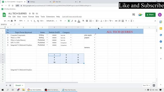Open the Extensions menu
This screenshot has width=164, height=92.
50,17
